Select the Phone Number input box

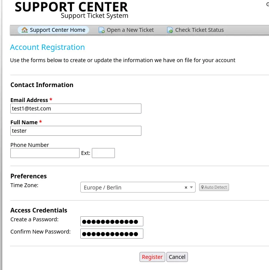45,153
